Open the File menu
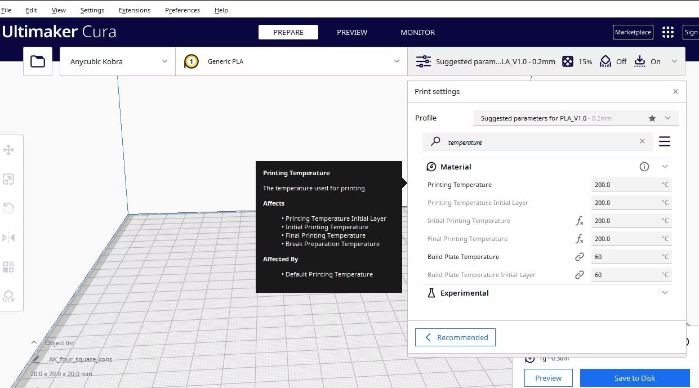Viewport: 699px width, 388px height. pyautogui.click(x=6, y=10)
